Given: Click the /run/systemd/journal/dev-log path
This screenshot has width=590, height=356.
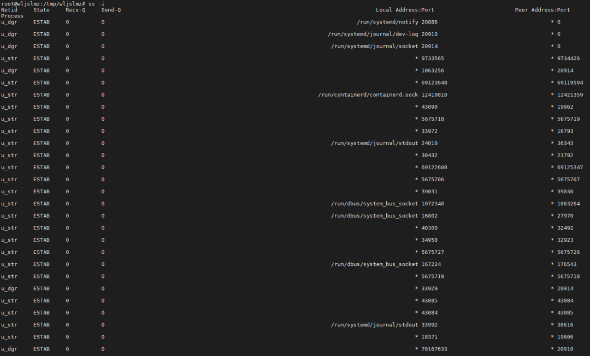Looking at the screenshot, I should coord(373,34).
